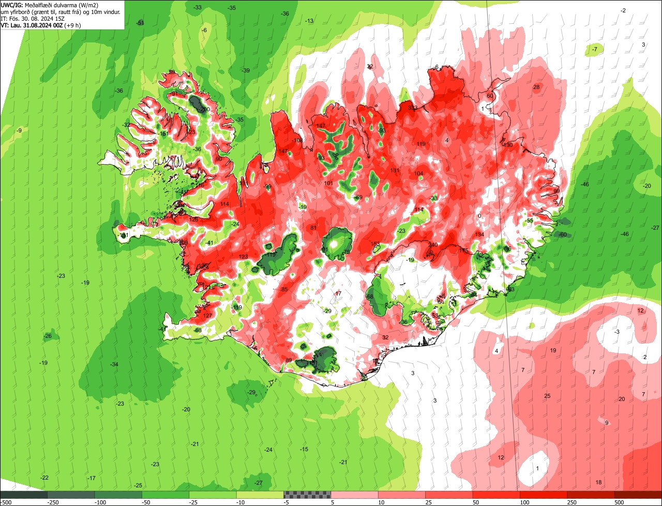Image resolution: width=662 pixels, height=506 pixels.
Task: Click the map value '-51' in the upper left
Action: (140, 23)
